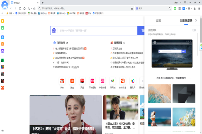The height and width of the screenshot is (134, 202).
Task: Click the undo closed tab icon
Action: point(29,8)
